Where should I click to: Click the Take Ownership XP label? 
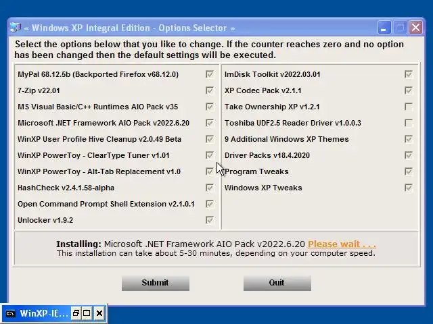click(x=272, y=107)
